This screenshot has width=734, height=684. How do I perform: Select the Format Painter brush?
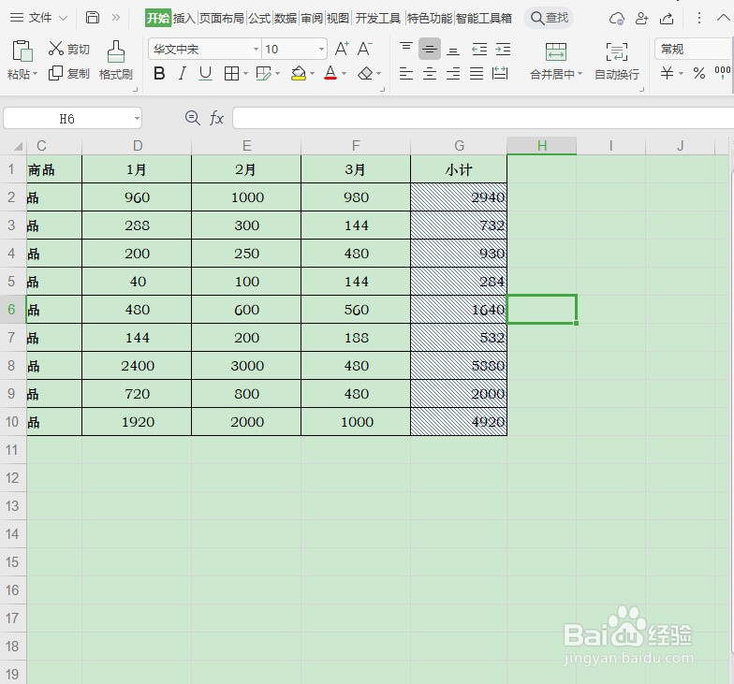point(116,51)
